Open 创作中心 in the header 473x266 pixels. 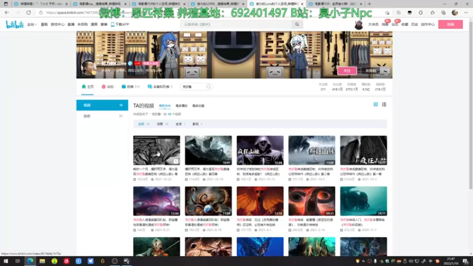427,24
